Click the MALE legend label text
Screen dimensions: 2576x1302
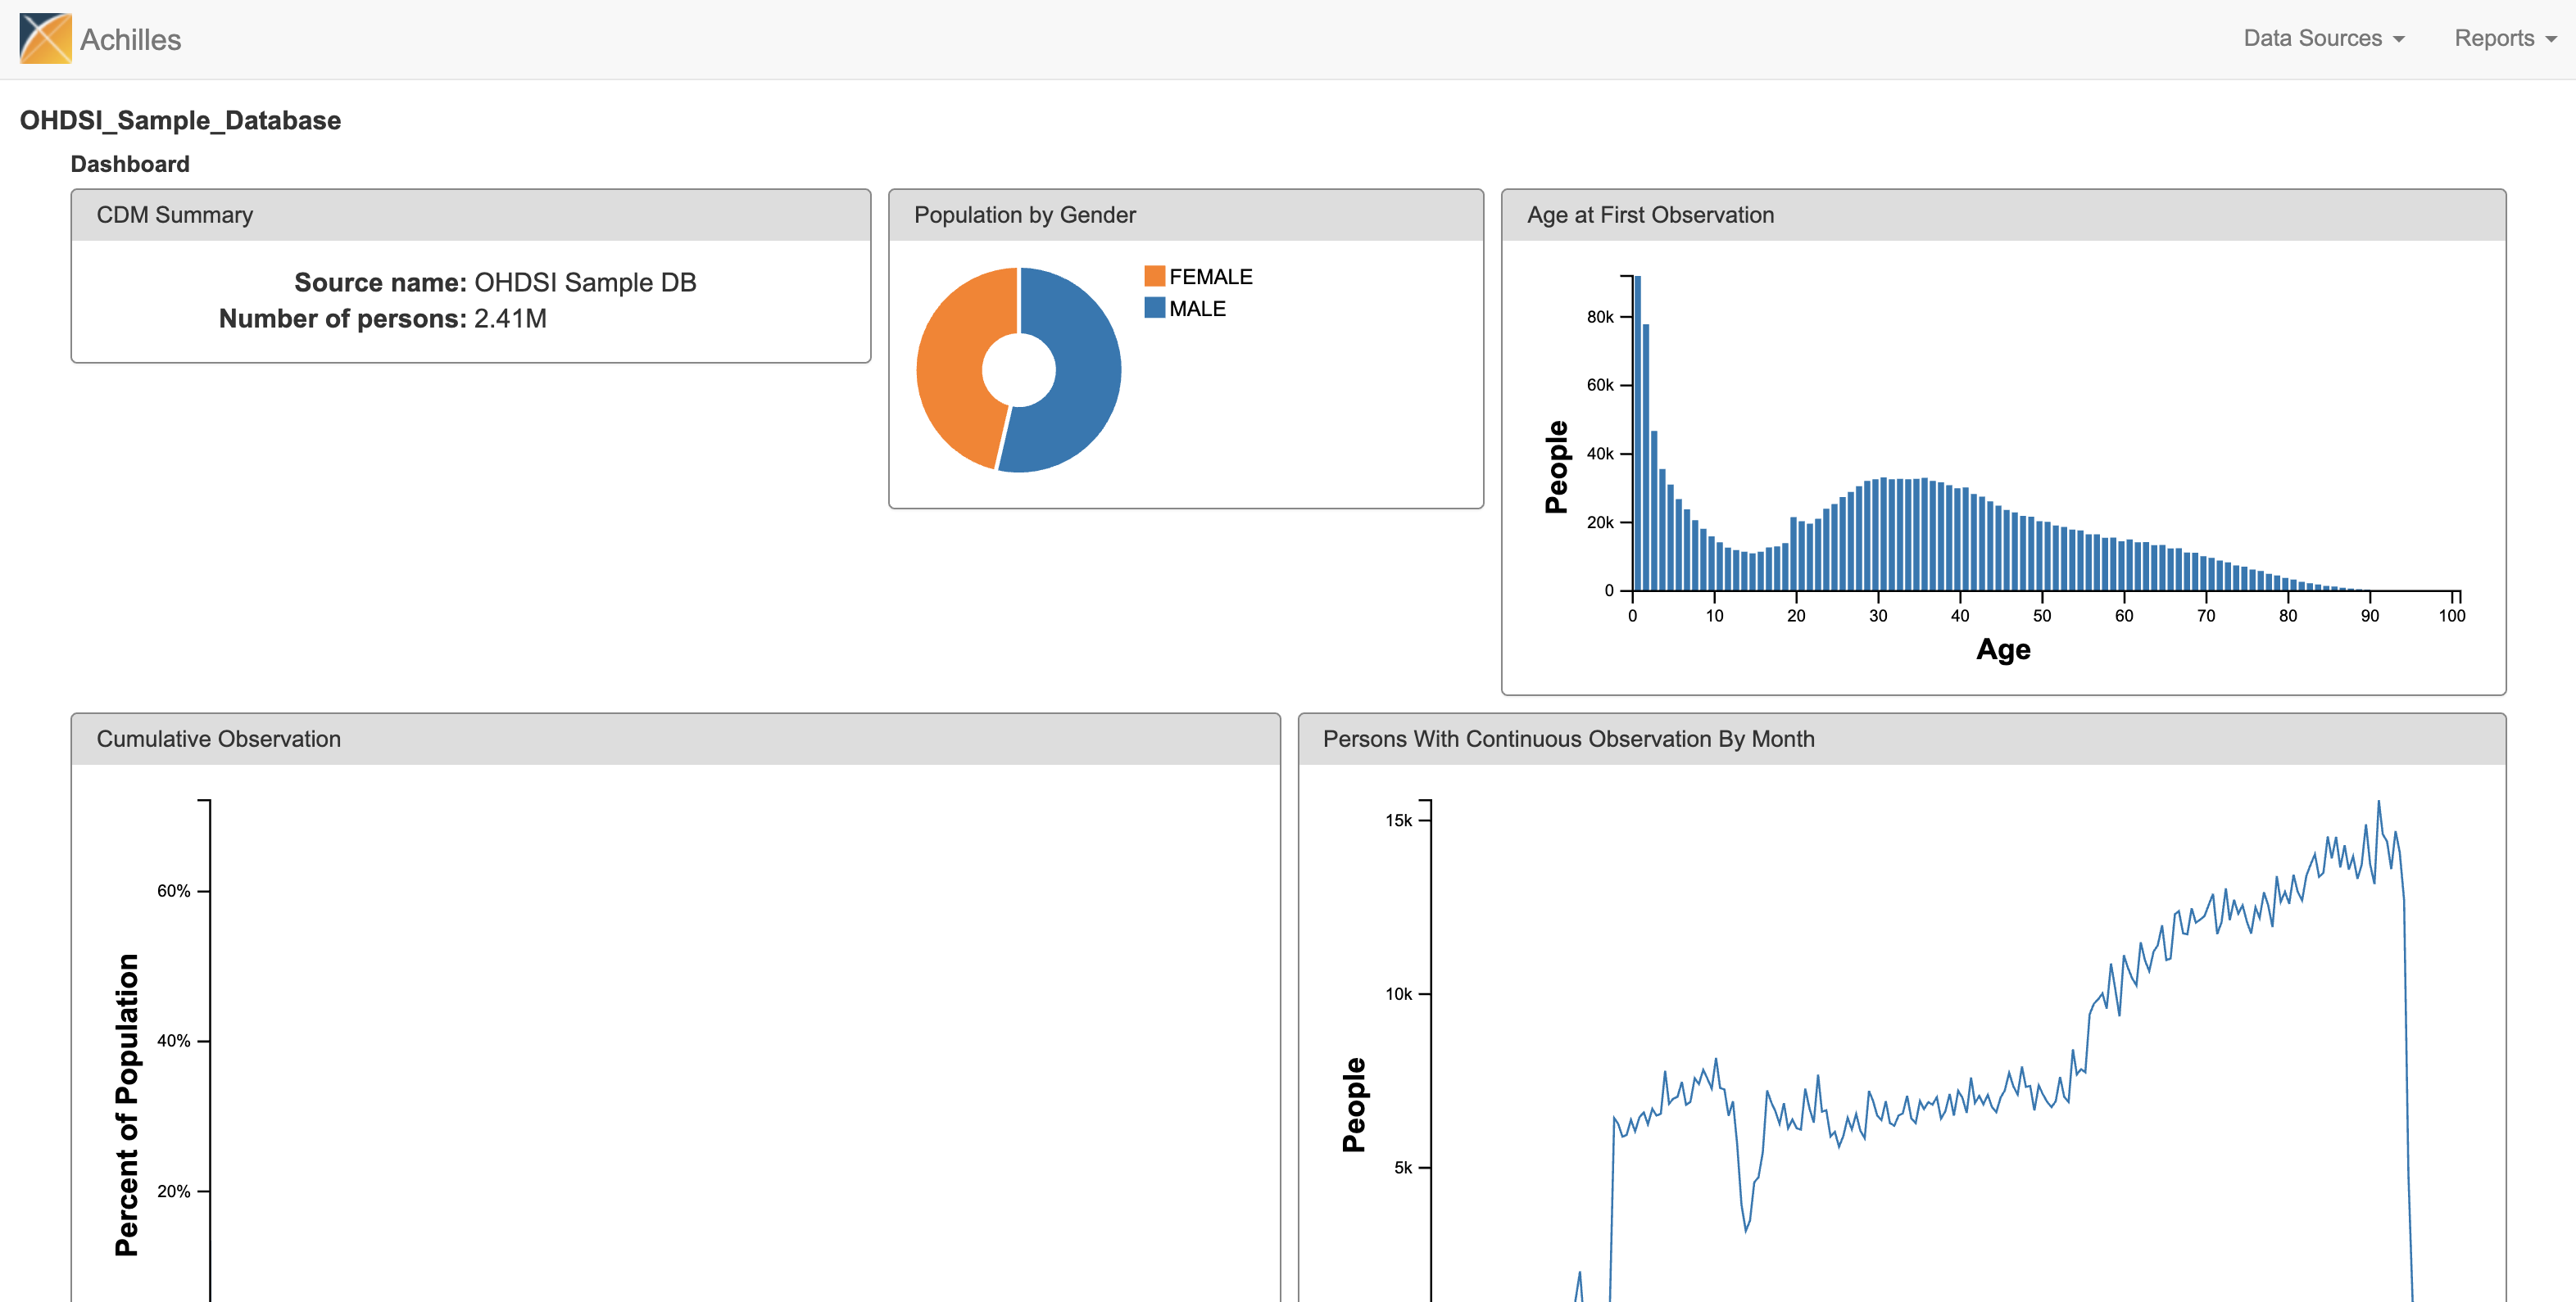click(1197, 309)
